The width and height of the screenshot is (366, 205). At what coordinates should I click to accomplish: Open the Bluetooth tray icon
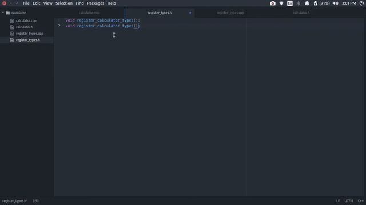click(x=299, y=3)
